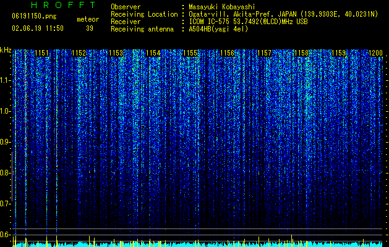Image resolution: width=389 pixels, height=247 pixels.
Task: Click the 0.7 kHz axis tick label
Action: point(6,204)
